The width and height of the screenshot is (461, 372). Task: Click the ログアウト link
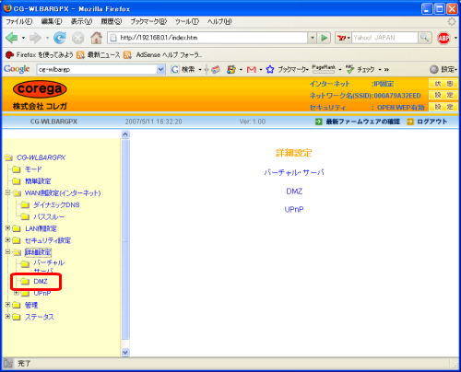pyautogui.click(x=431, y=122)
